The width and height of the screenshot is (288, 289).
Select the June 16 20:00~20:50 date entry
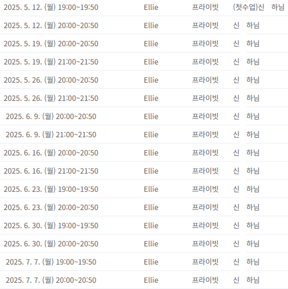(51, 153)
